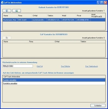Screen dimensions: 108x109
Task: Click the Privat column header
Action: [83, 16]
